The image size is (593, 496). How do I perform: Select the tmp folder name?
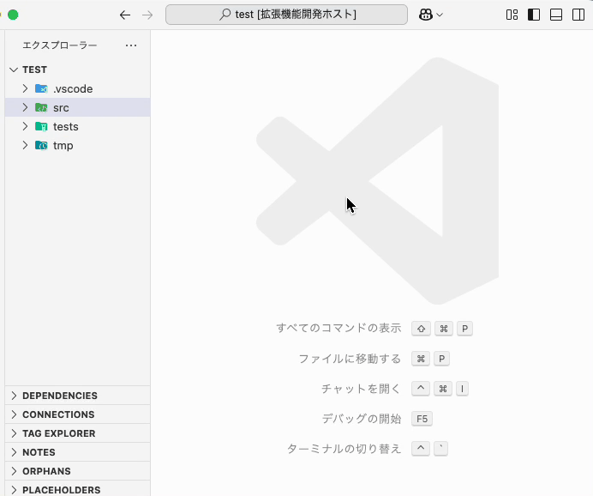pyautogui.click(x=63, y=146)
